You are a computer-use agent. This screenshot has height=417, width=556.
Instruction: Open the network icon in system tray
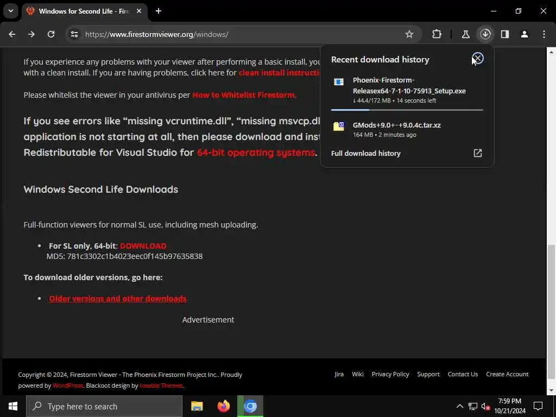pos(473,406)
